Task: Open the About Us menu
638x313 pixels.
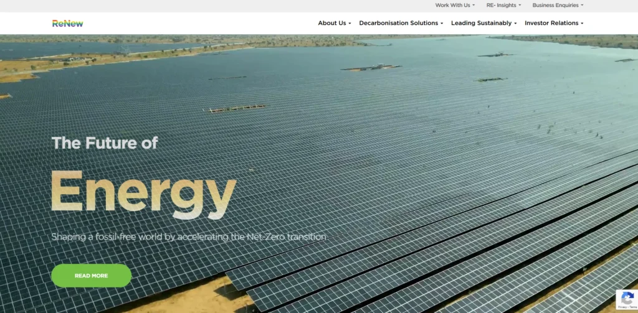Action: pos(331,23)
